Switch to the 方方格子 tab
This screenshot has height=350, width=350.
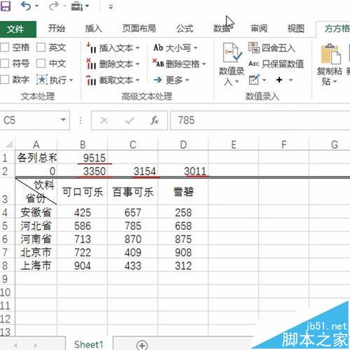(337, 29)
